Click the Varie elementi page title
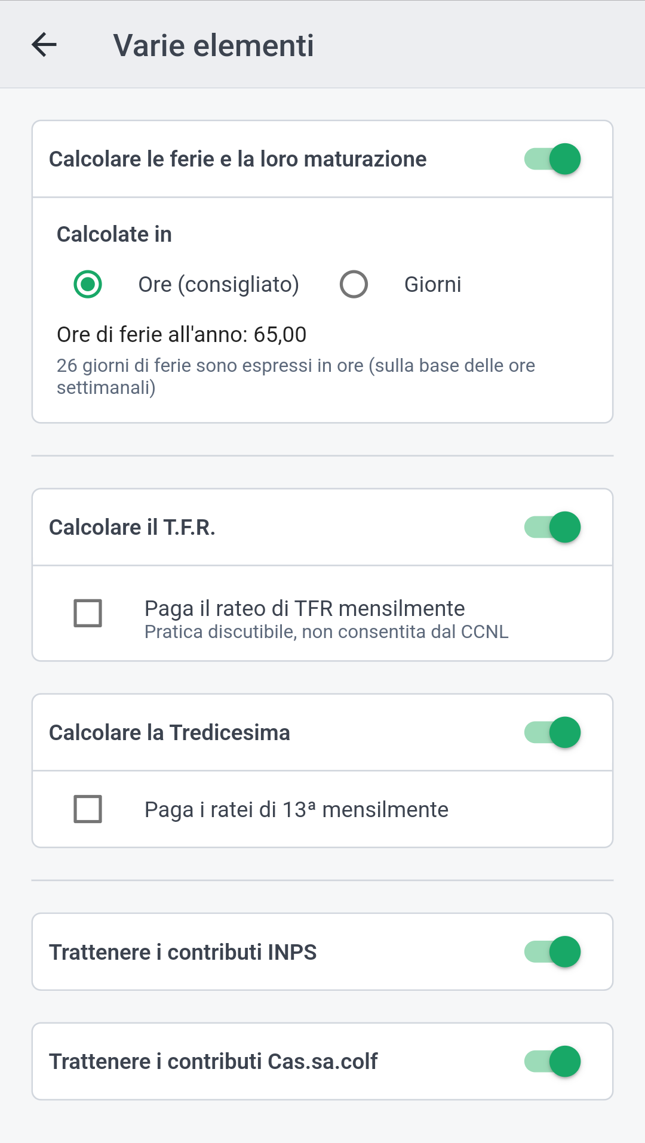 pos(213,45)
